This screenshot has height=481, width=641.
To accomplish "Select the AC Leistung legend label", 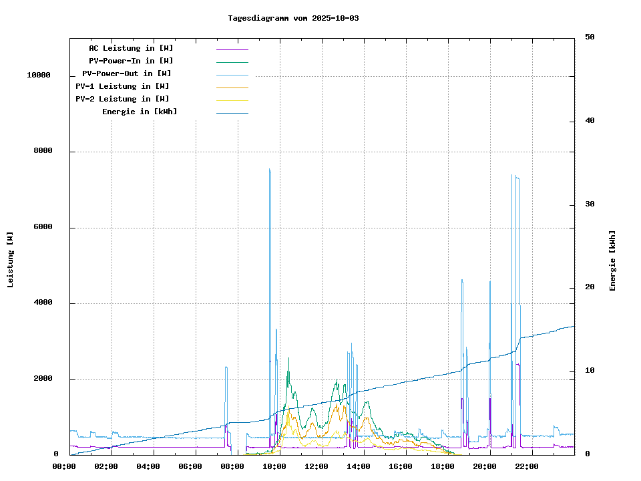I will click(x=131, y=49).
